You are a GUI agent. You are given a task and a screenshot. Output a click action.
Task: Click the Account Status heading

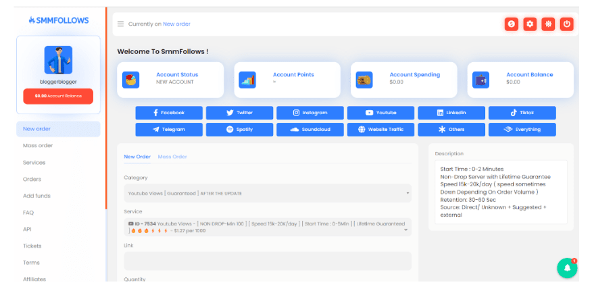pos(177,75)
